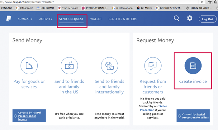Image resolution: width=218 pixels, height=130 pixels.
Task: Open the Infographic bookmark
Action: pyautogui.click(x=24, y=8)
